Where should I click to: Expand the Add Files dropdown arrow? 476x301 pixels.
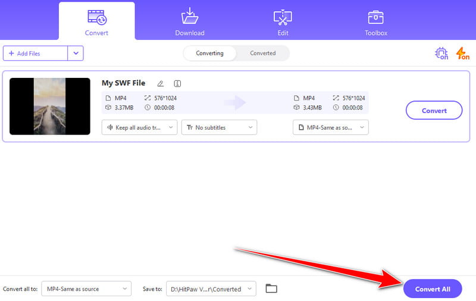[x=76, y=54]
